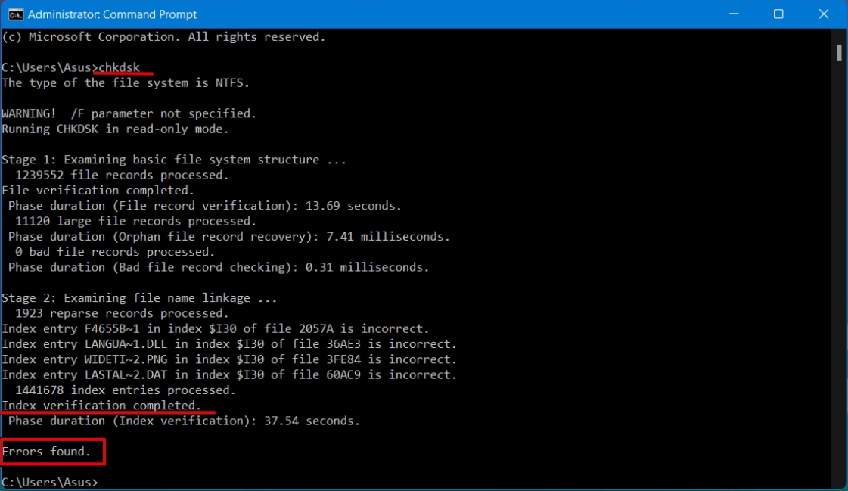Maximize the Command Prompt window
848x491 pixels.
(778, 14)
